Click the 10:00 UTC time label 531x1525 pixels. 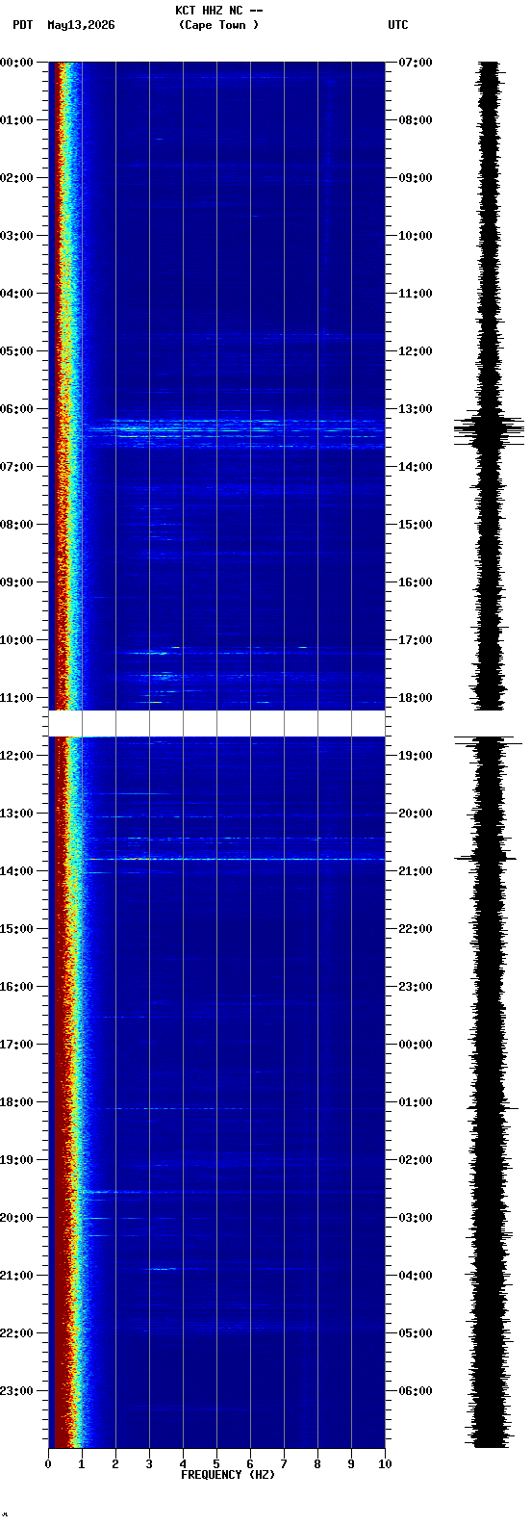coord(416,236)
